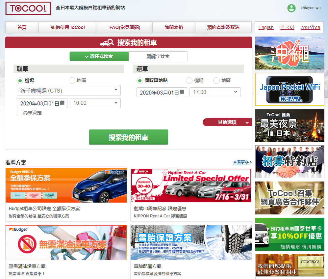Open the 詢問表格 menu item
This screenshot has height=279, width=328.
(x=174, y=27)
